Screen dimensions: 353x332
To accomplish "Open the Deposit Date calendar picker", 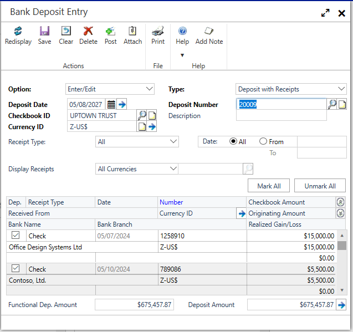I will (x=111, y=104).
